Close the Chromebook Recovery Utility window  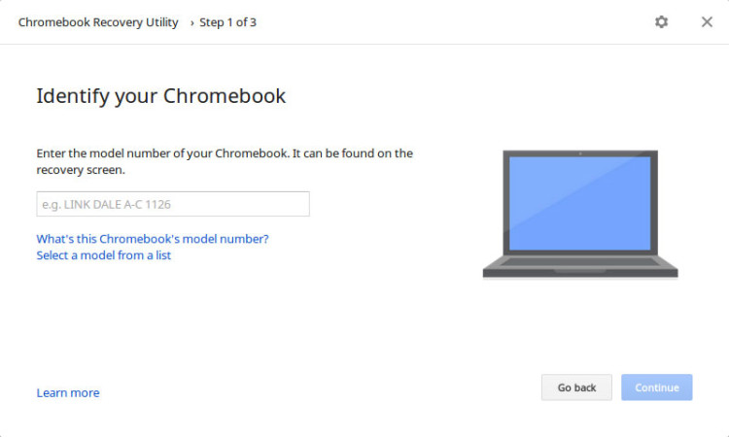(x=707, y=22)
